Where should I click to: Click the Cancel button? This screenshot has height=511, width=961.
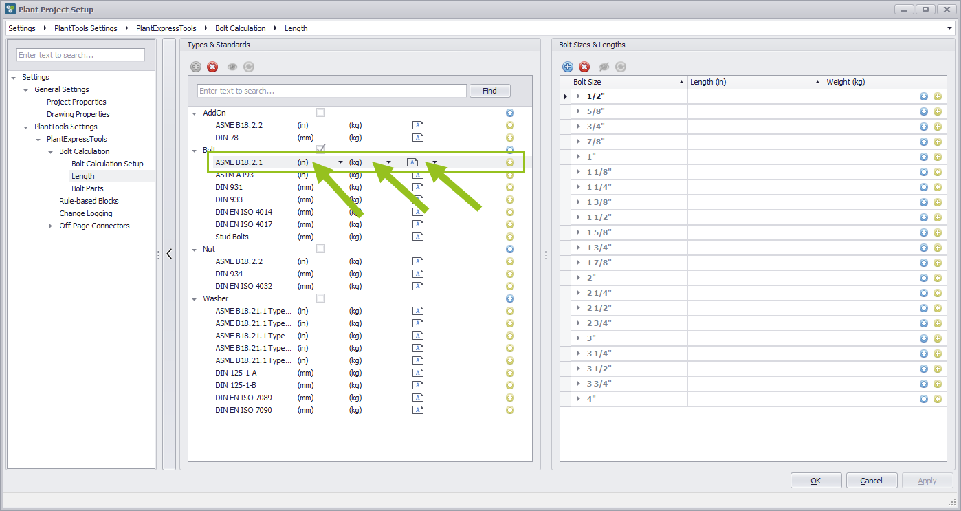point(872,481)
